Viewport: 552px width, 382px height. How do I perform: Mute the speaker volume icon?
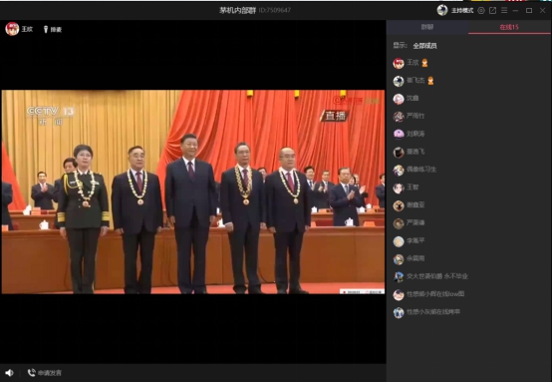click(9, 372)
